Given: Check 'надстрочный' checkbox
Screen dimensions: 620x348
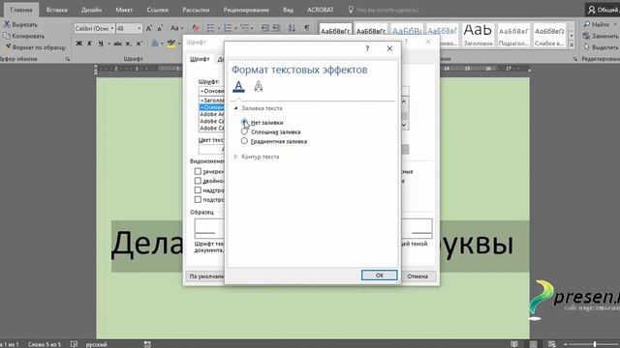Looking at the screenshot, I should 198,190.
